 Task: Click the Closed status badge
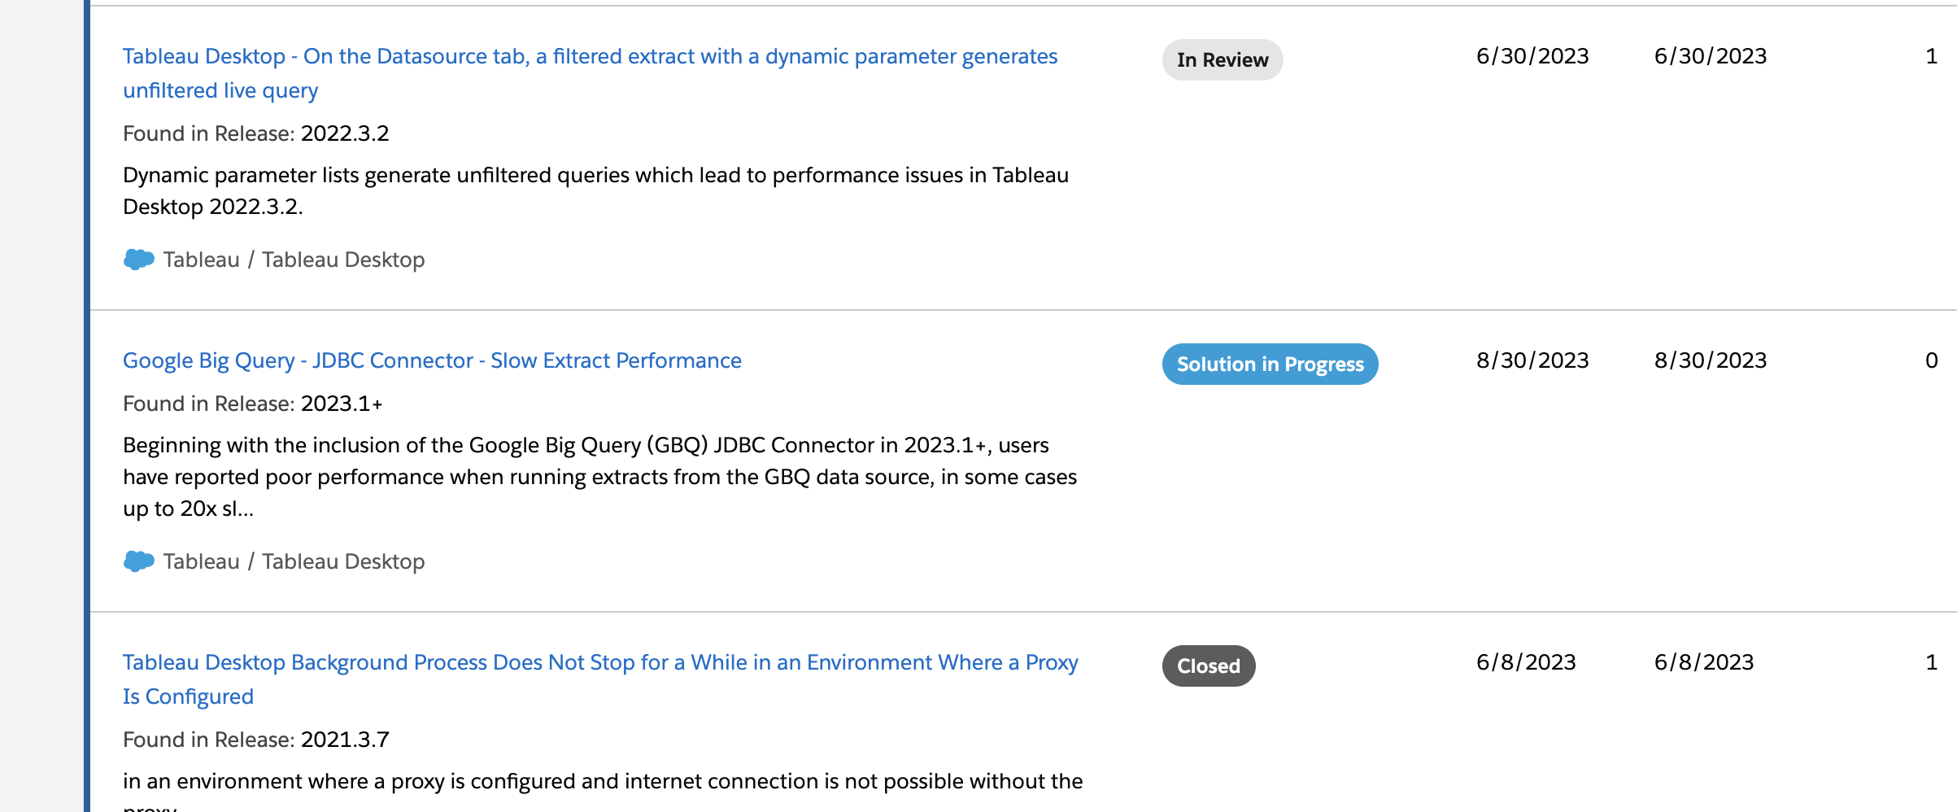click(x=1209, y=666)
